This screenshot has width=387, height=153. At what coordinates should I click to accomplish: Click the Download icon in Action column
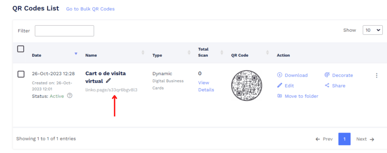coord(280,75)
